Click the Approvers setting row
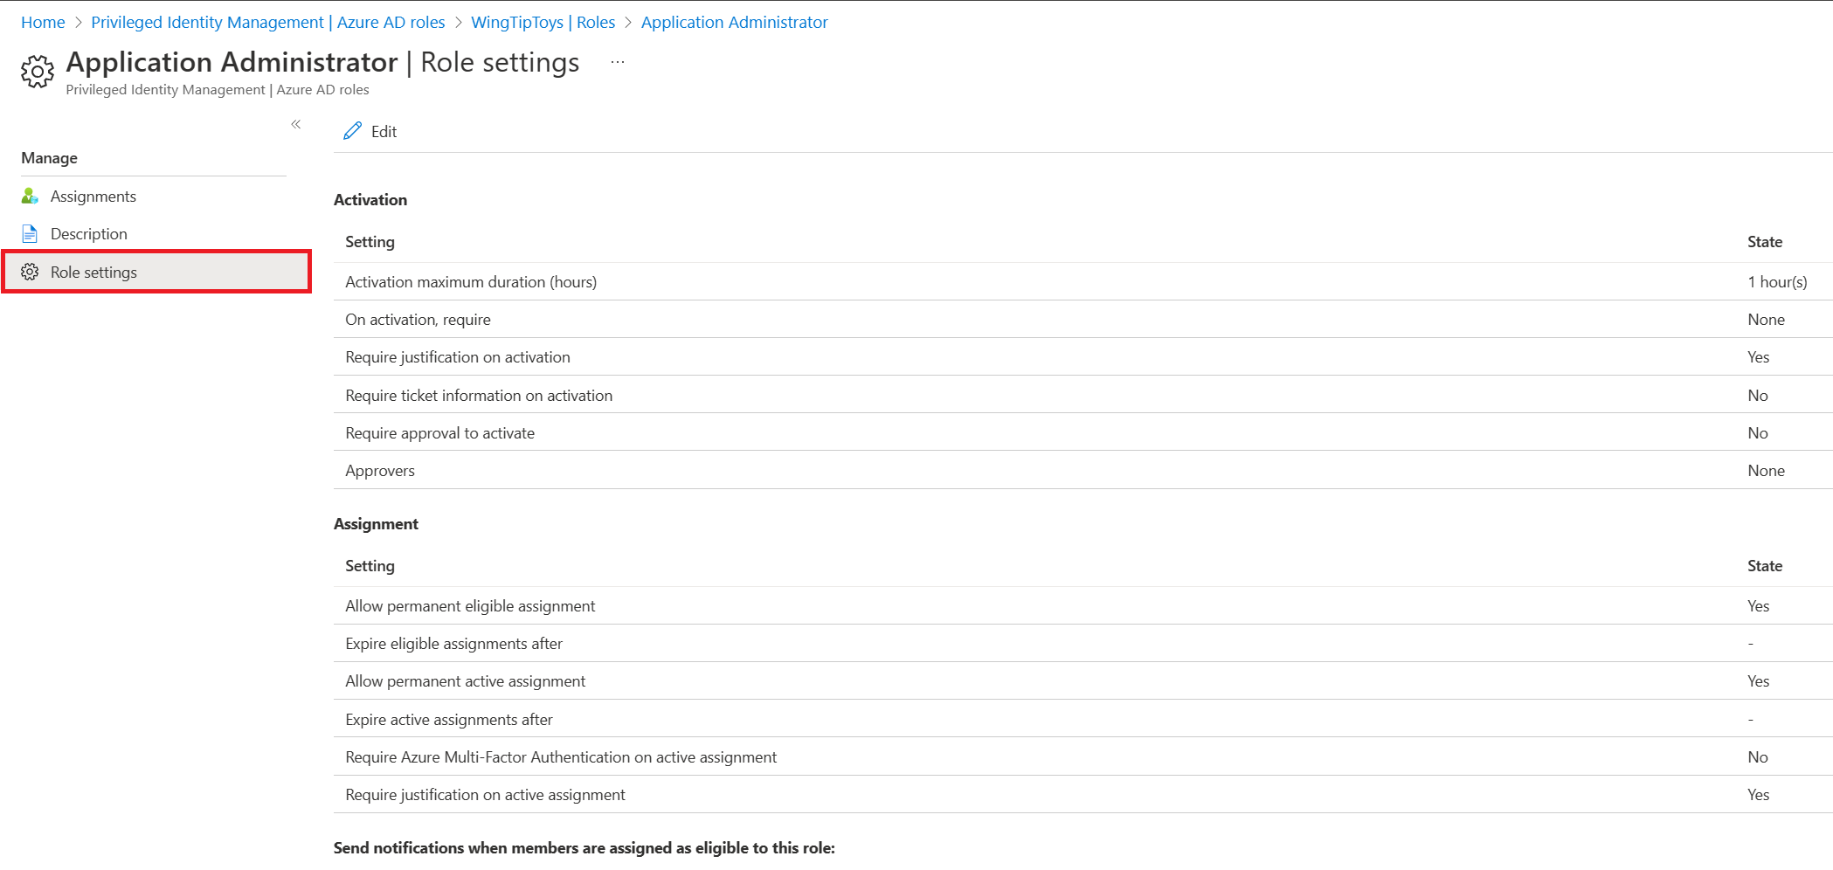Screen dimensions: 1833x870 (1083, 470)
